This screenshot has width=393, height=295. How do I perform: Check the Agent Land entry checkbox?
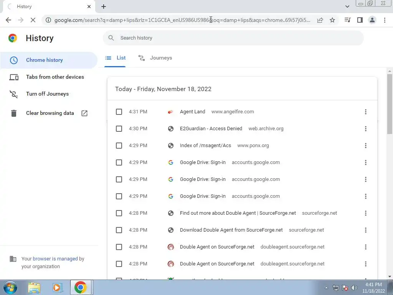click(119, 112)
